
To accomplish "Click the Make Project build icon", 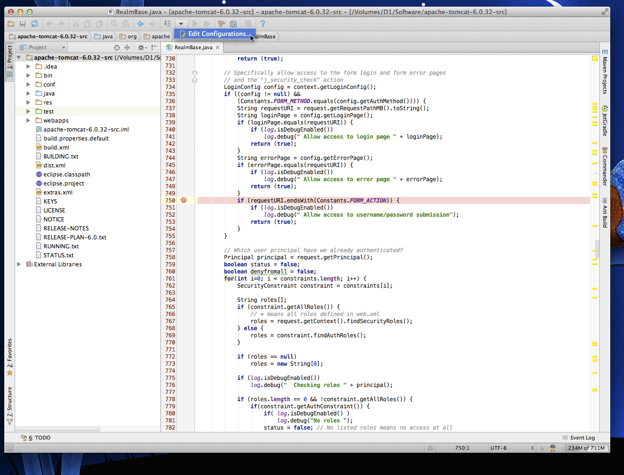I will 167,24.
